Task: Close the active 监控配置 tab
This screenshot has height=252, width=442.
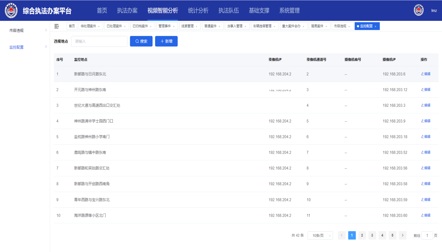Action: (x=375, y=26)
